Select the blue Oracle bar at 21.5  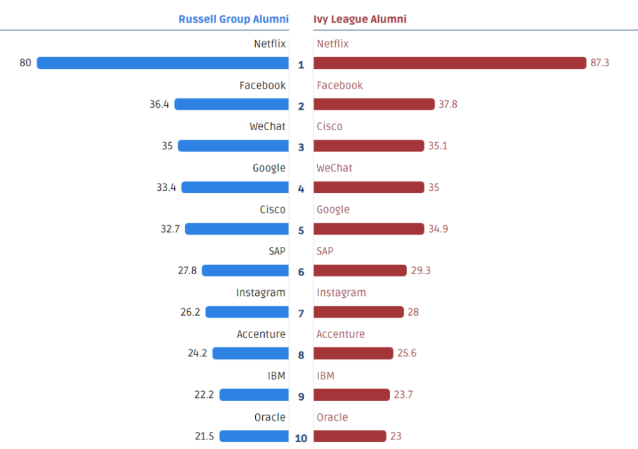(254, 436)
